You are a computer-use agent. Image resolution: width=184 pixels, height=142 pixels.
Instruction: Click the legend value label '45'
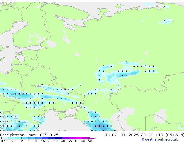point(83,141)
